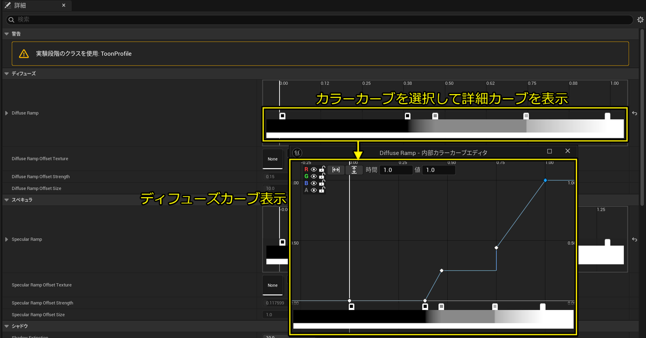Close the Diffuse Ramp curve editor window
This screenshot has width=646, height=338.
pyautogui.click(x=567, y=152)
